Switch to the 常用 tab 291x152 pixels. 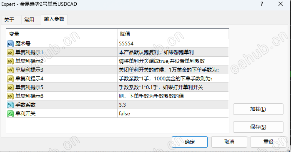point(29,20)
